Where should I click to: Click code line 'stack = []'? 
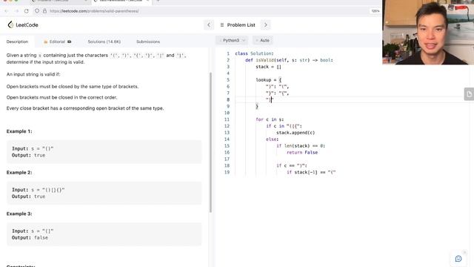tap(268, 67)
